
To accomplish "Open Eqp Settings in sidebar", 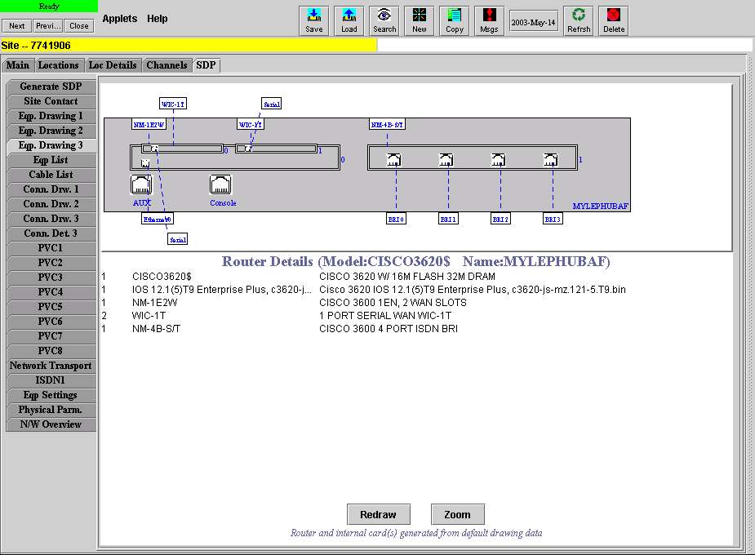I will coord(51,395).
